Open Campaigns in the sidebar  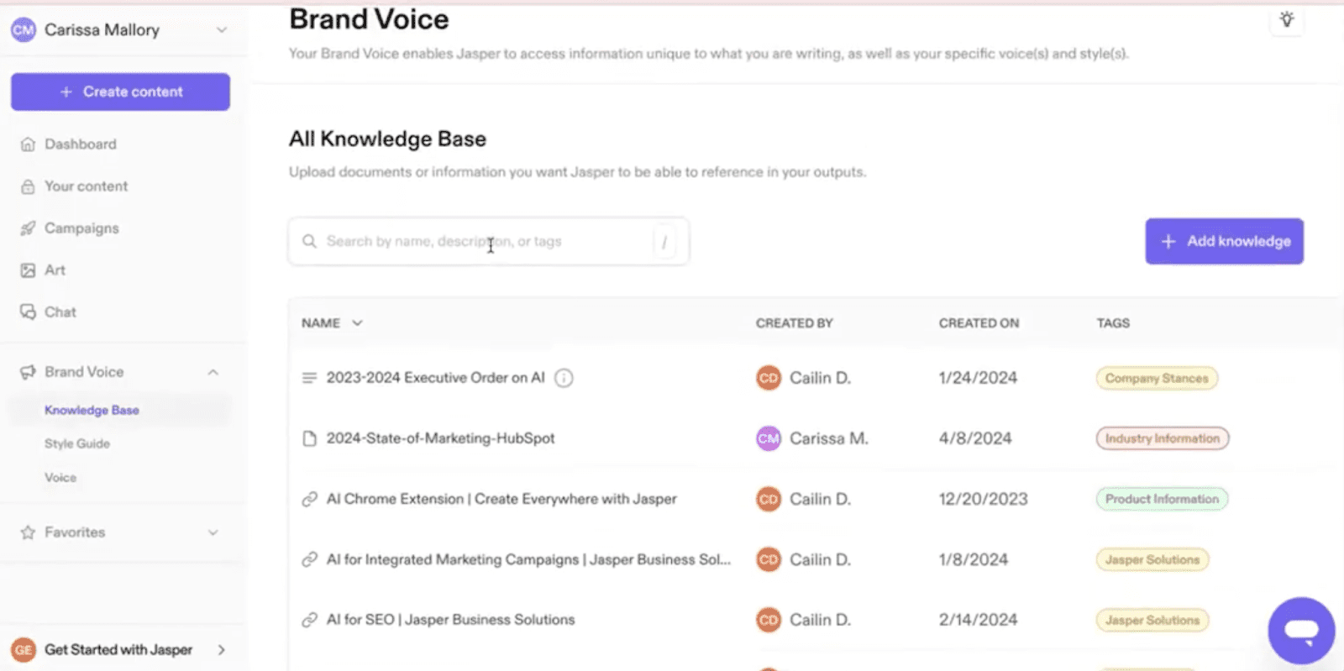[81, 228]
